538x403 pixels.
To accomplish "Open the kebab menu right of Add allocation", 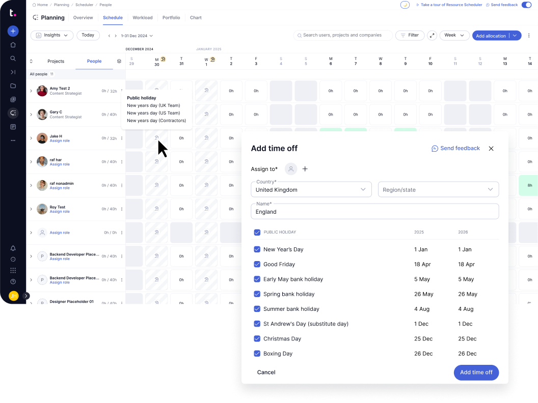I will click(x=528, y=35).
